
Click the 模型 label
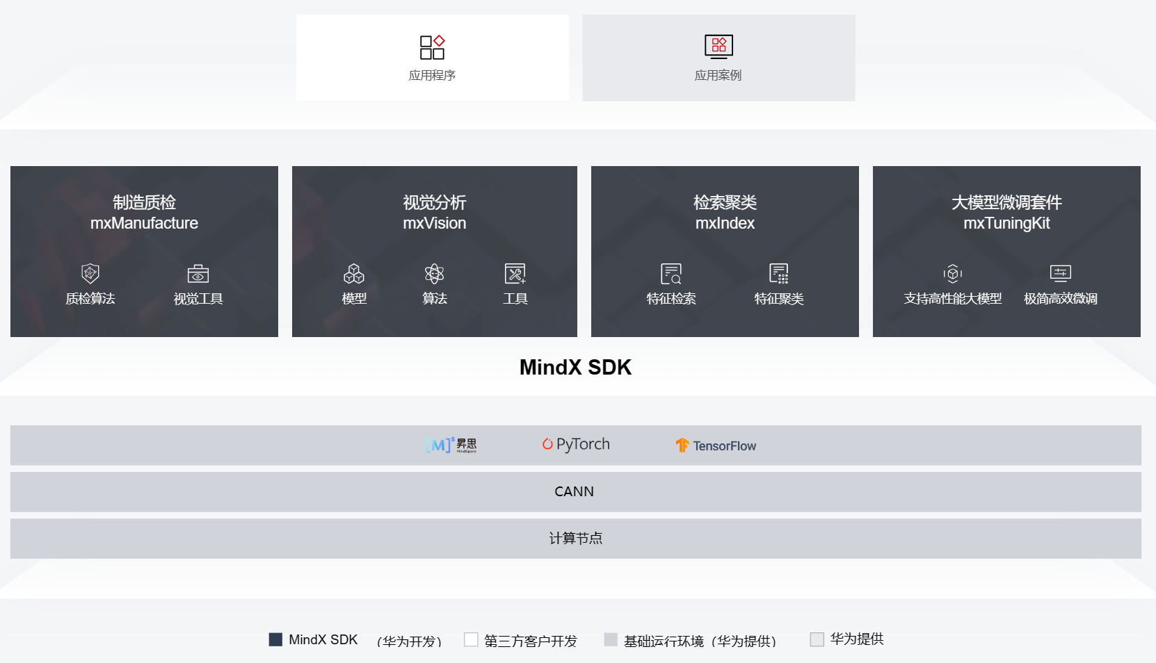354,299
